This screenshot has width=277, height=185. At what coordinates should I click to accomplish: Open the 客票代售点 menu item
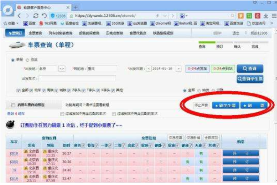pos(138,33)
